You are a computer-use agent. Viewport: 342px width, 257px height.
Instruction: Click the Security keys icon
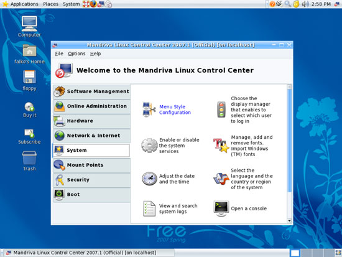click(59, 180)
